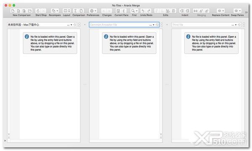
Task: Click the second Indent icon
Action: pyautogui.click(x=188, y=11)
